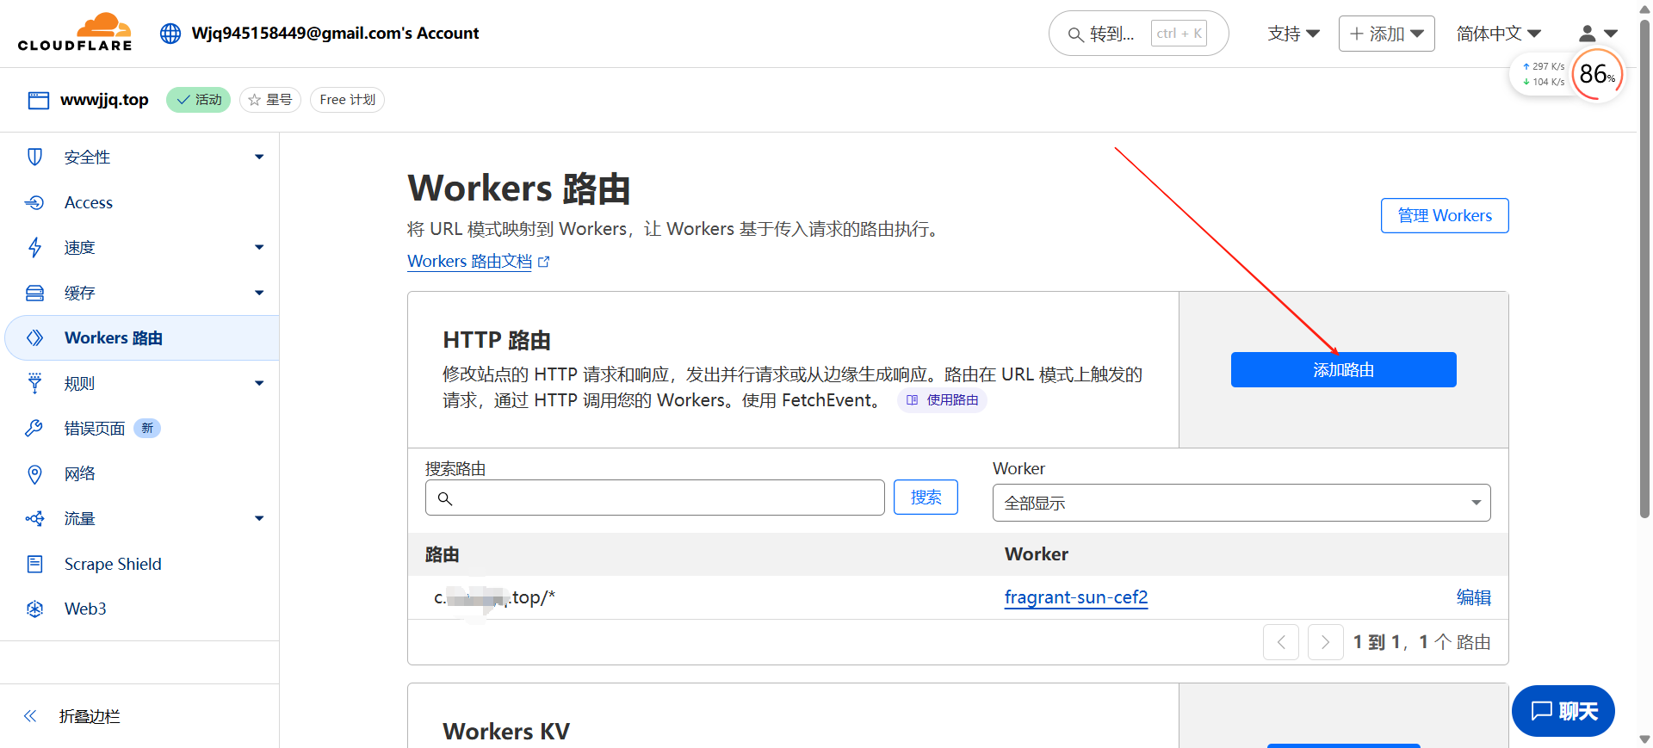
Task: Open the Workers 路由文档 link
Action: pos(470,262)
